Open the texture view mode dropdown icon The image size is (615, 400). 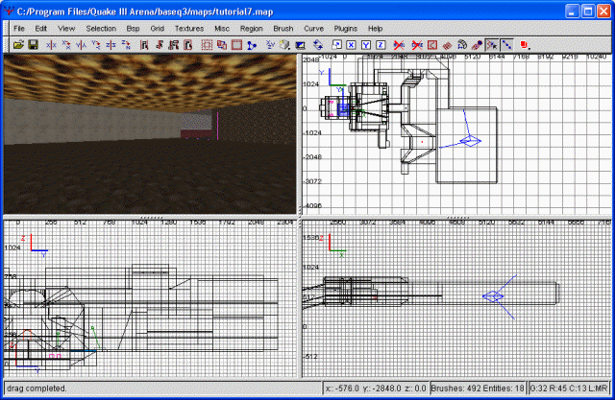click(x=285, y=45)
